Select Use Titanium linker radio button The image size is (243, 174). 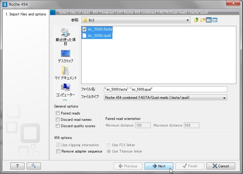(109, 151)
